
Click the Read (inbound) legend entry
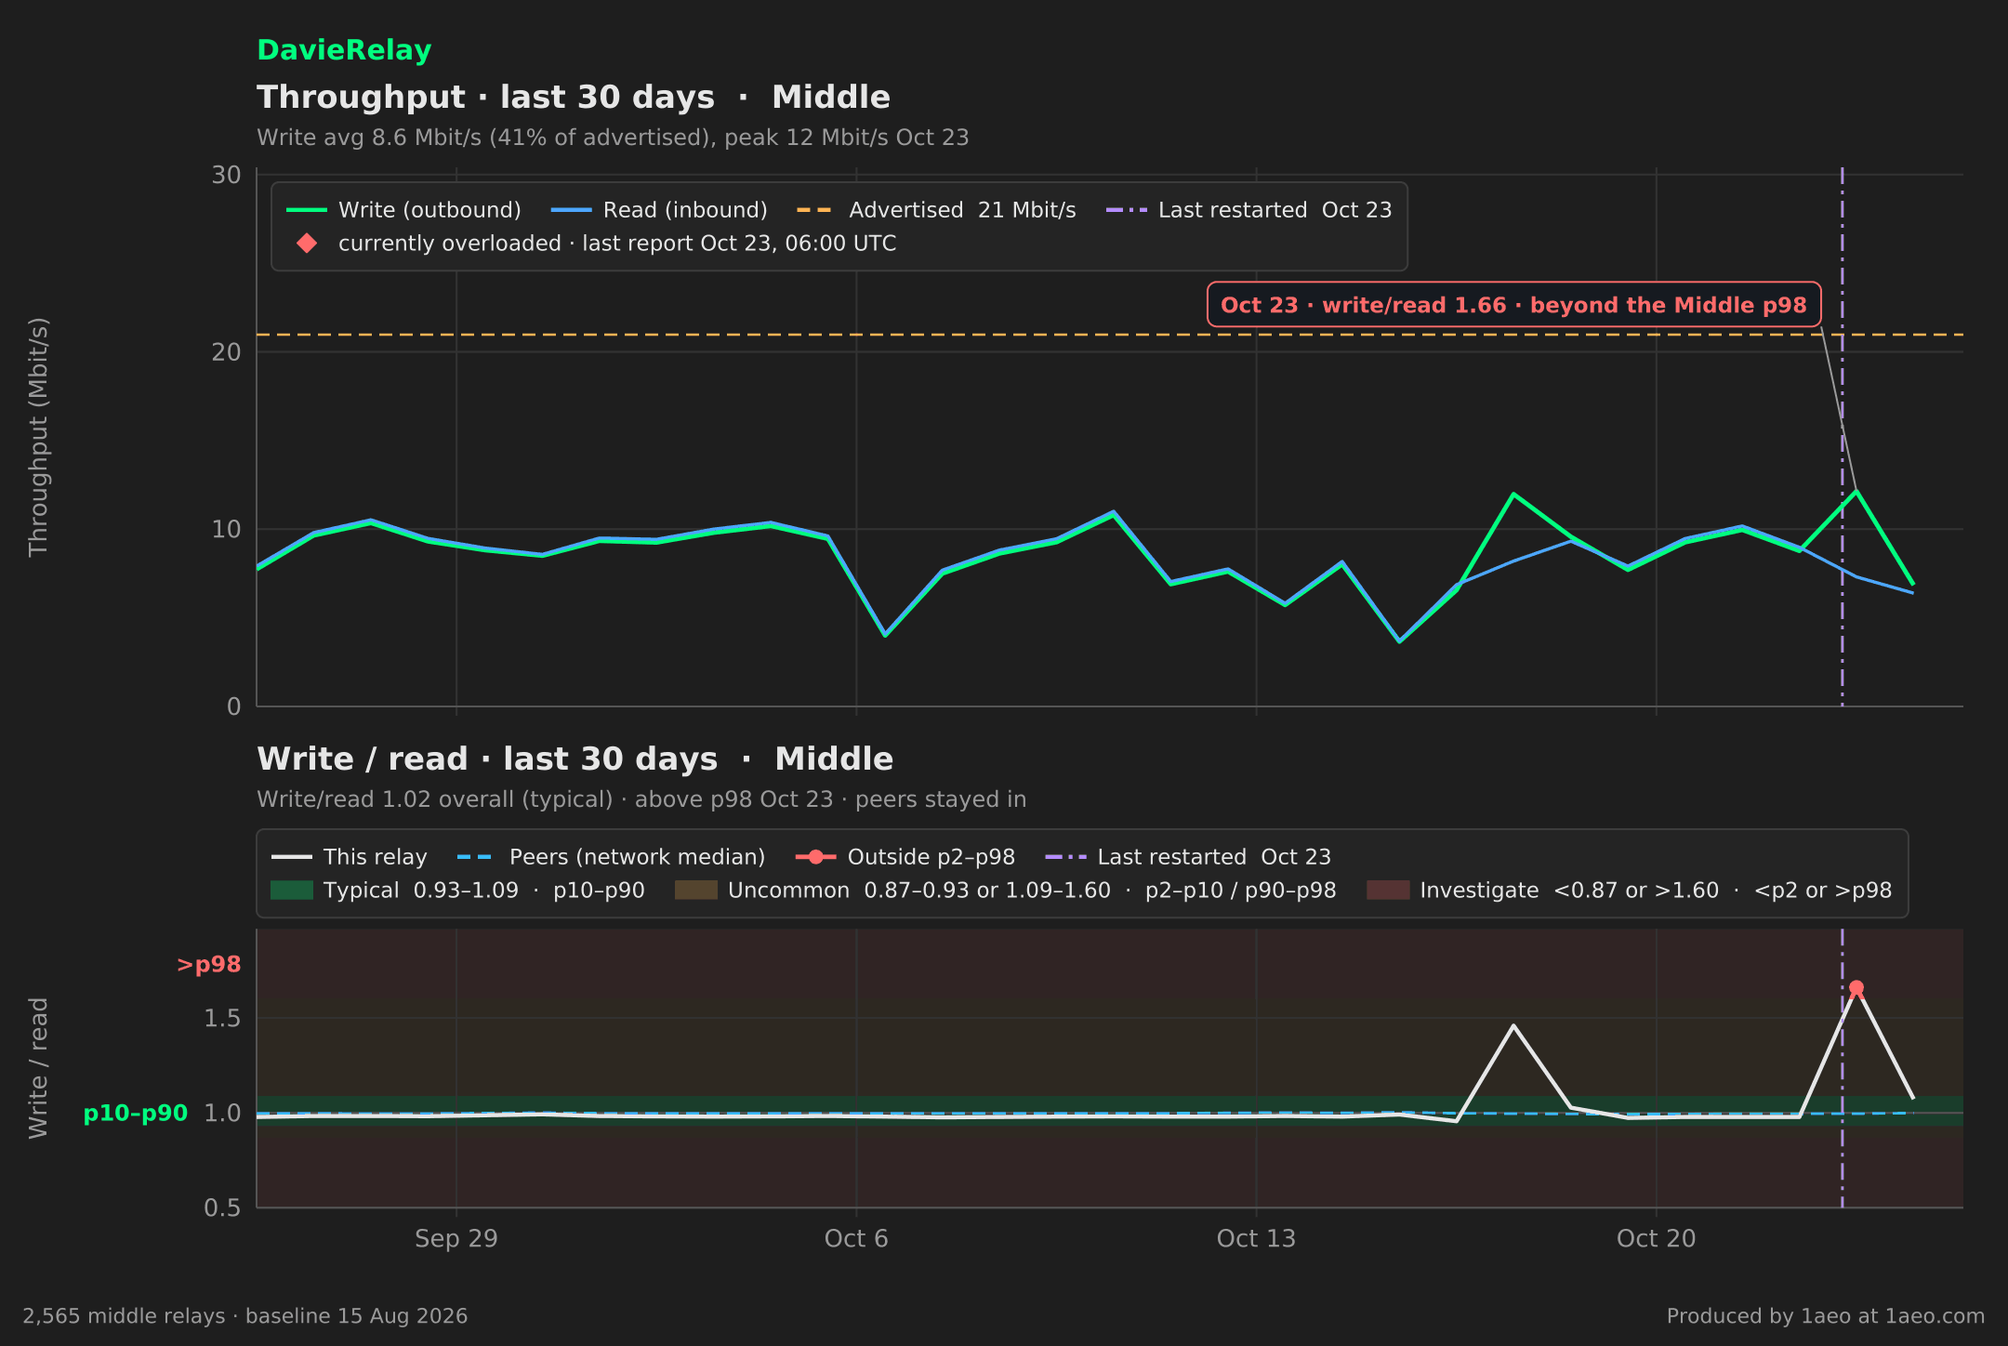click(x=659, y=210)
